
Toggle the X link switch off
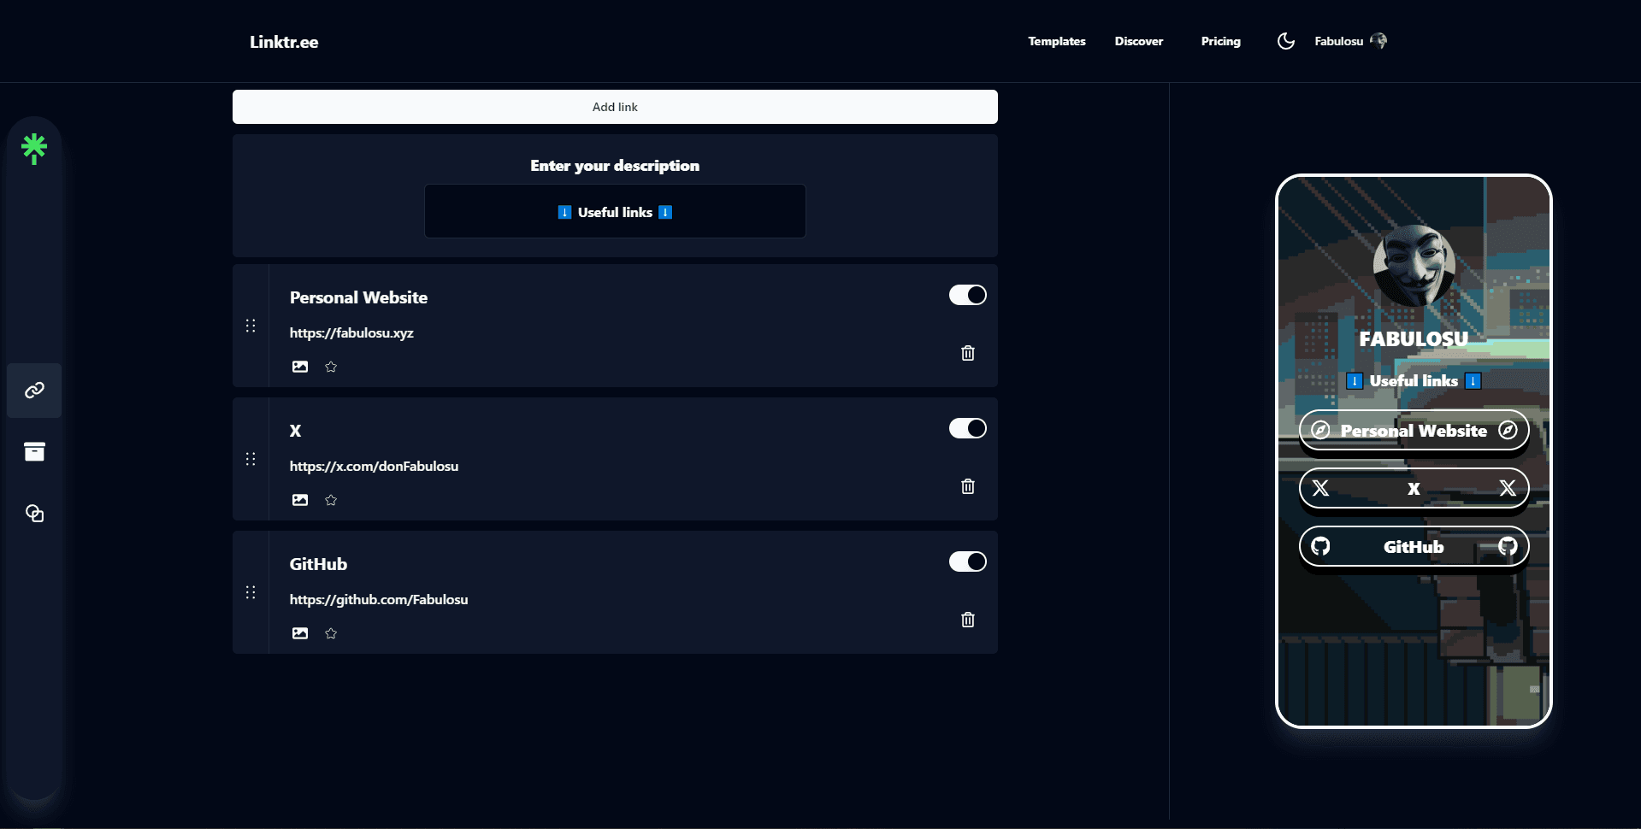click(x=966, y=427)
